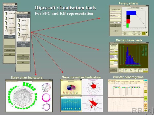The width and height of the screenshot is (154, 115).
Task: Expand MNGM CHARTS section in back main menu
Action: pos(10,10)
